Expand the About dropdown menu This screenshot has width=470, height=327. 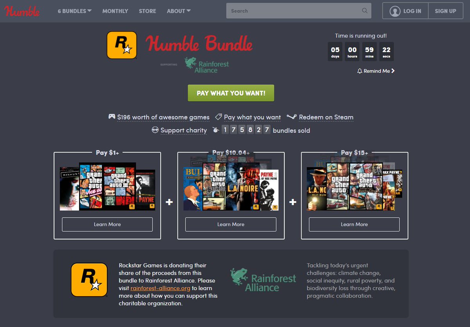[x=179, y=11]
